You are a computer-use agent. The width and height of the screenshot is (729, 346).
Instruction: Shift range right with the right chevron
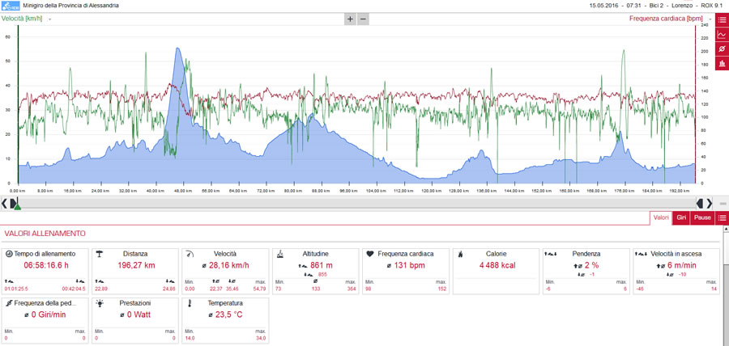pyautogui.click(x=709, y=203)
